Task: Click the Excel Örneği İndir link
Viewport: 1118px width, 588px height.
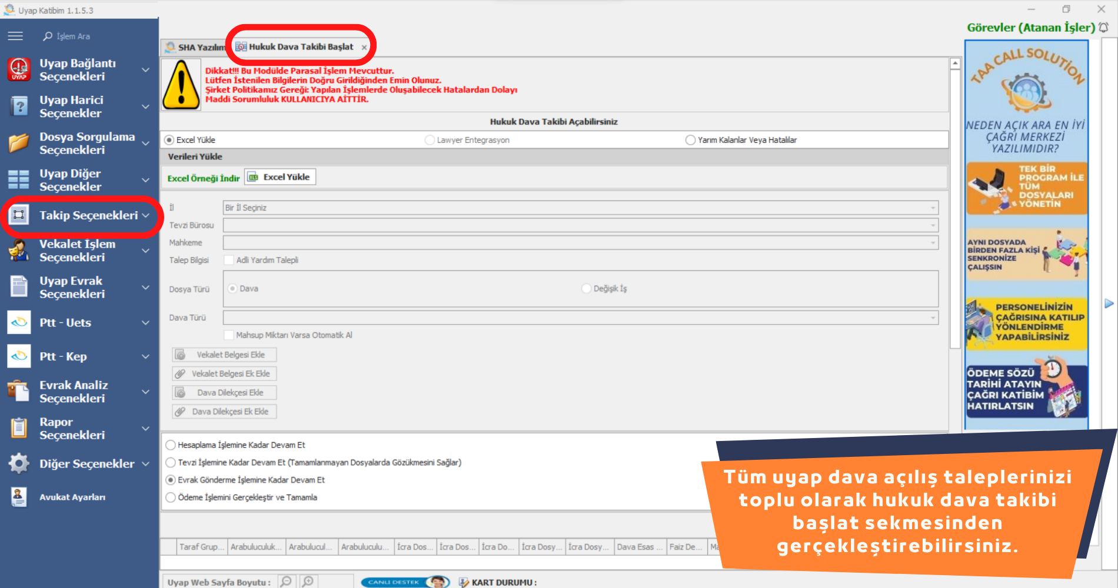Action: [203, 178]
